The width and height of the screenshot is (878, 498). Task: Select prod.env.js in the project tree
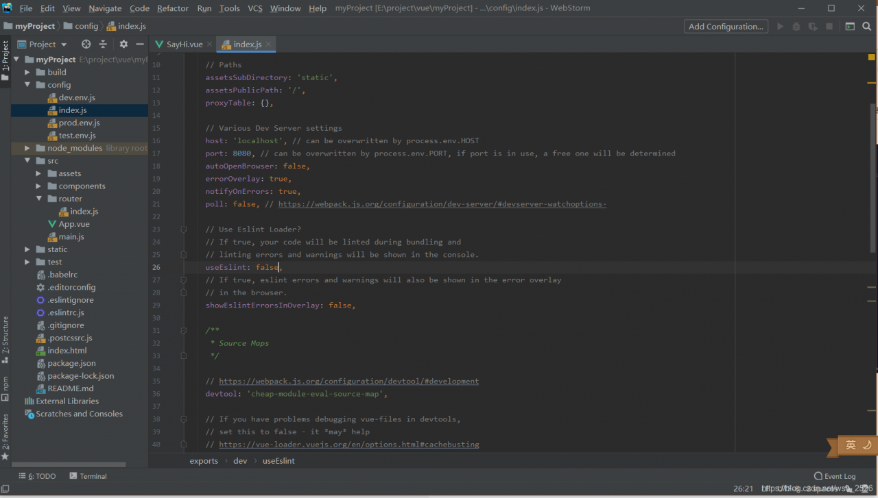point(79,123)
